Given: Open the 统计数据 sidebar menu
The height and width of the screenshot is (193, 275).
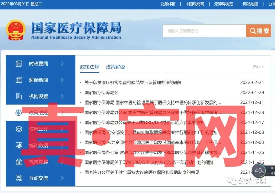Looking at the screenshot, I should pos(40,145).
